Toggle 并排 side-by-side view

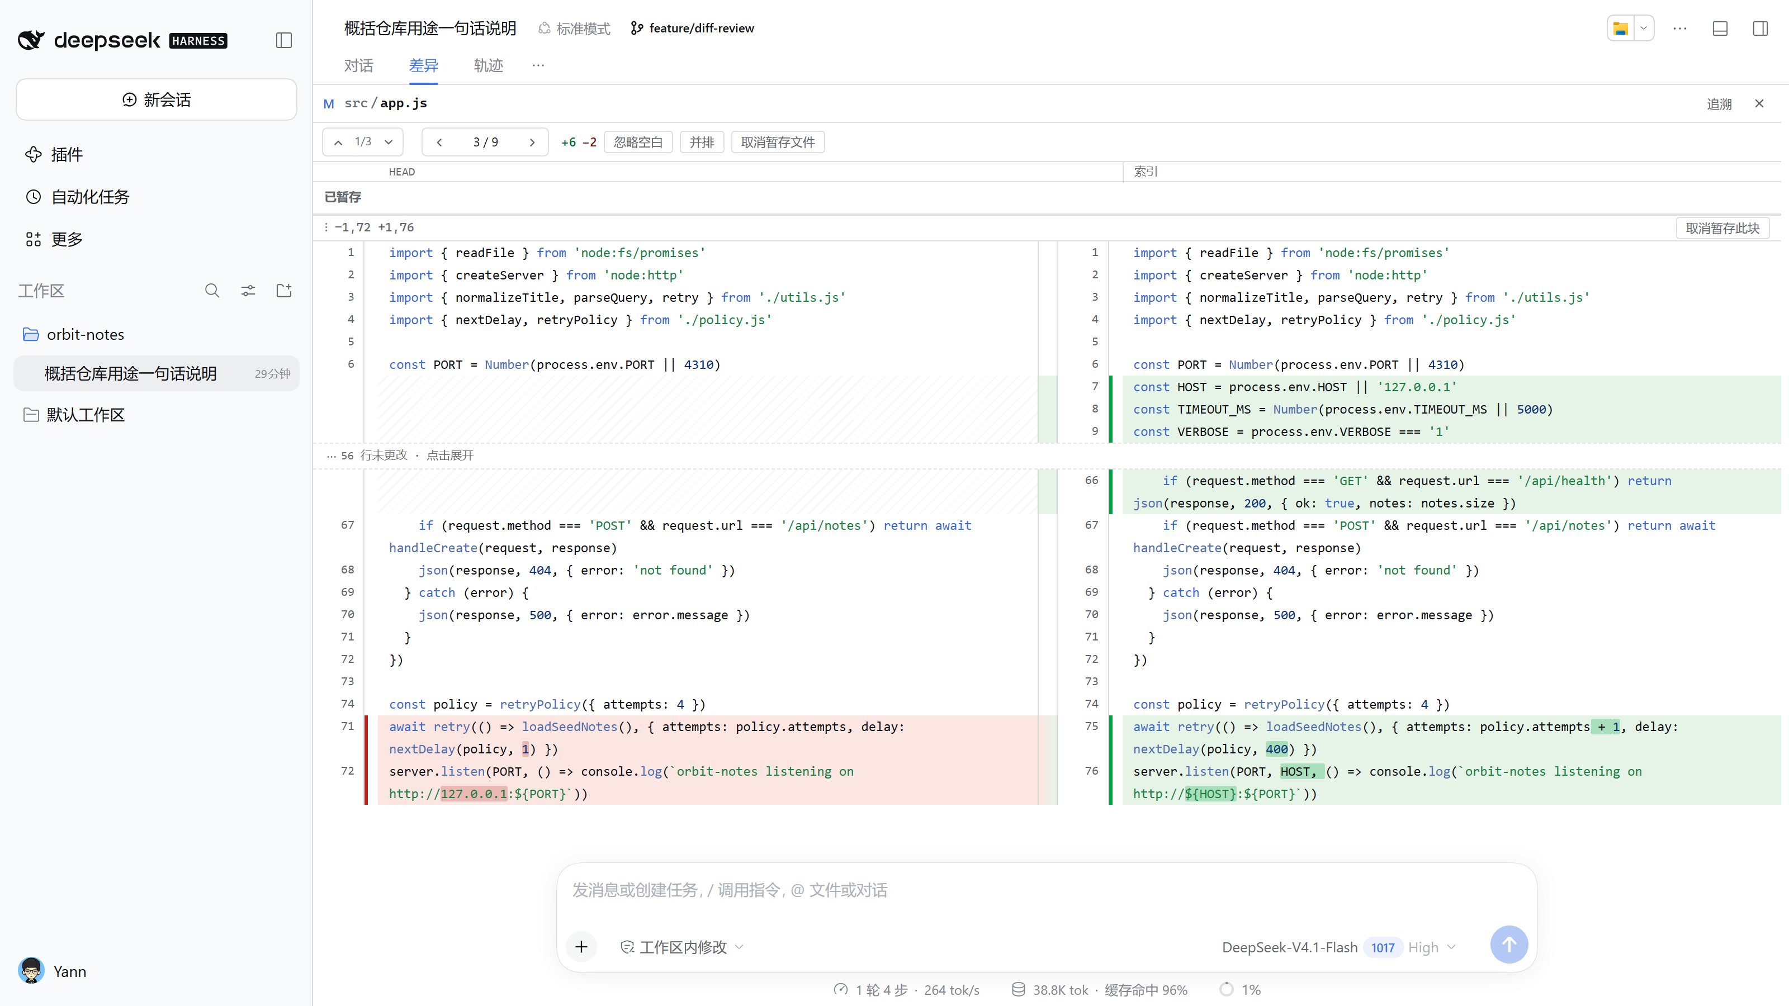tap(702, 143)
